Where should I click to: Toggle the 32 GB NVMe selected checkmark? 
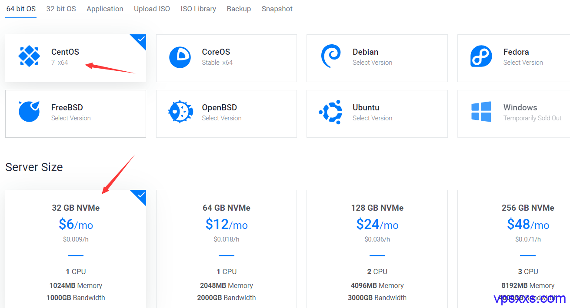coord(140,195)
